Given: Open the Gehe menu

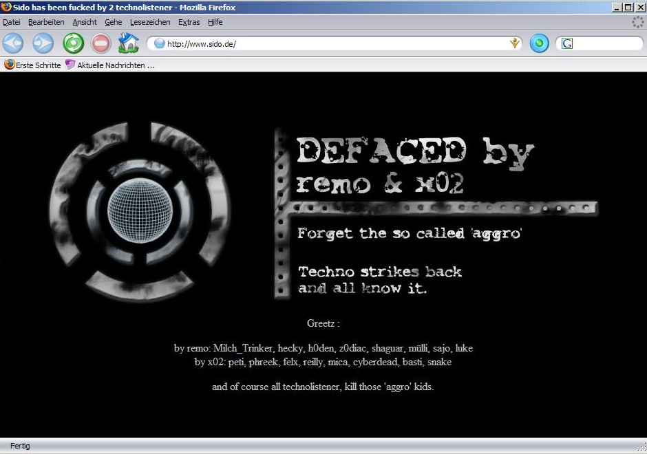Looking at the screenshot, I should click(114, 22).
